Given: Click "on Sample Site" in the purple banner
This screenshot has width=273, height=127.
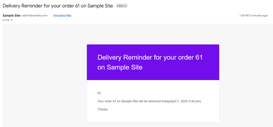Looking at the screenshot, I should (120, 67).
